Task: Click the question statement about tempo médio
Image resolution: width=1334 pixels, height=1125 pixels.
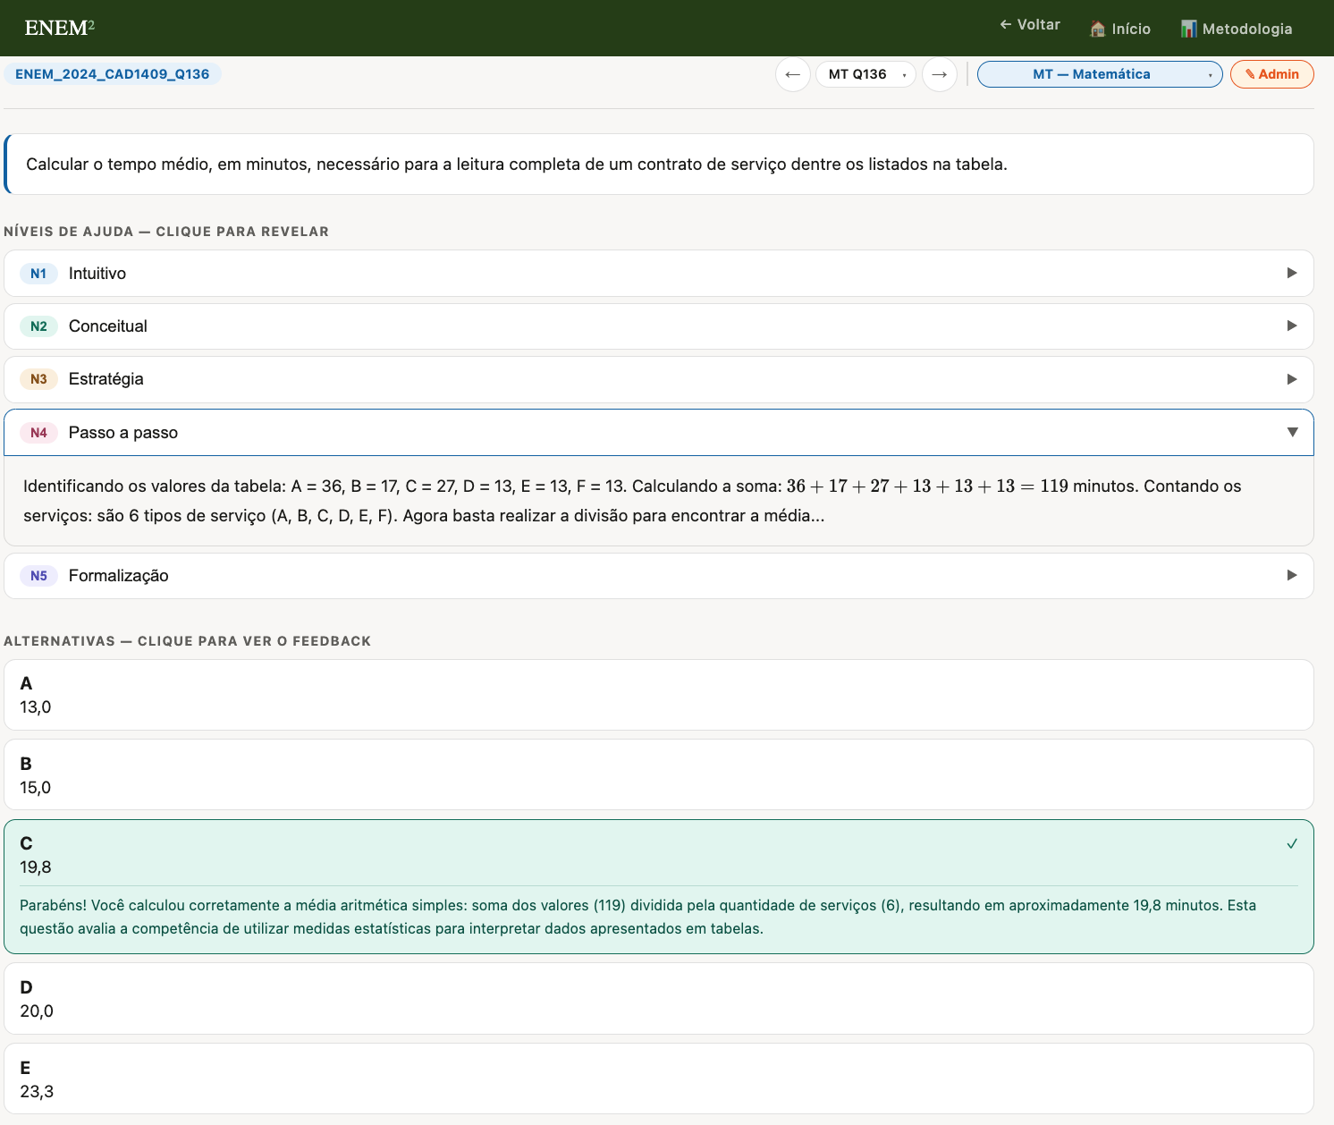Action: 517,165
